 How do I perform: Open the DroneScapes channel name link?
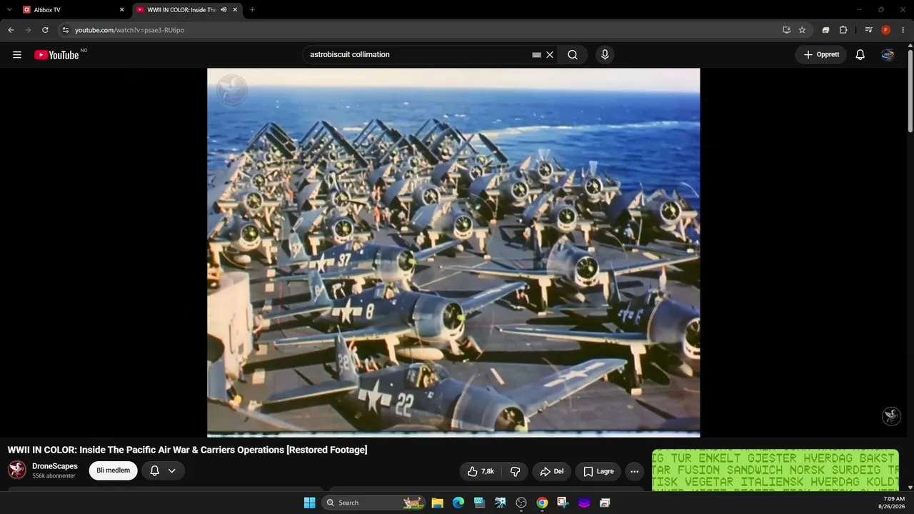point(55,466)
